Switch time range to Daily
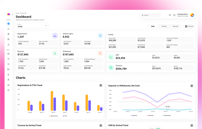 (x=153, y=26)
